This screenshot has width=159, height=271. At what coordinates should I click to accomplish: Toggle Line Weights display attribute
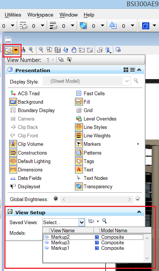93,135
